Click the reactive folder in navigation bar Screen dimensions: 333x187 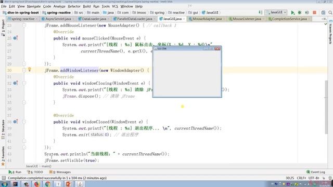tap(176, 12)
